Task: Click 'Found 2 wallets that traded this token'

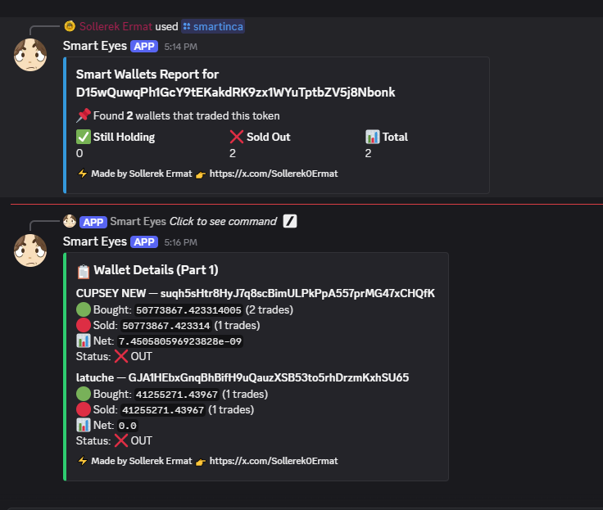Action: coord(187,115)
